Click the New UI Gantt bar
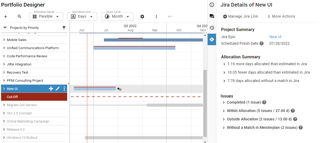Screen dimensions: 320x143 (95, 89)
